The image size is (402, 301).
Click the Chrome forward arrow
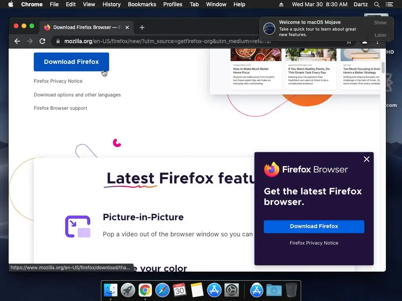click(x=30, y=41)
